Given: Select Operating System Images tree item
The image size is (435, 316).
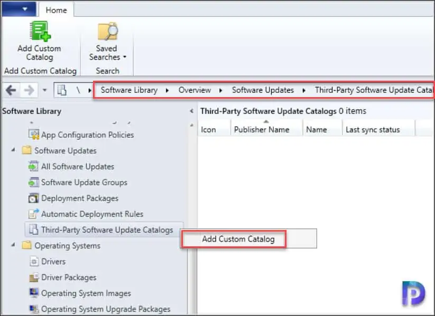Looking at the screenshot, I should [x=86, y=293].
